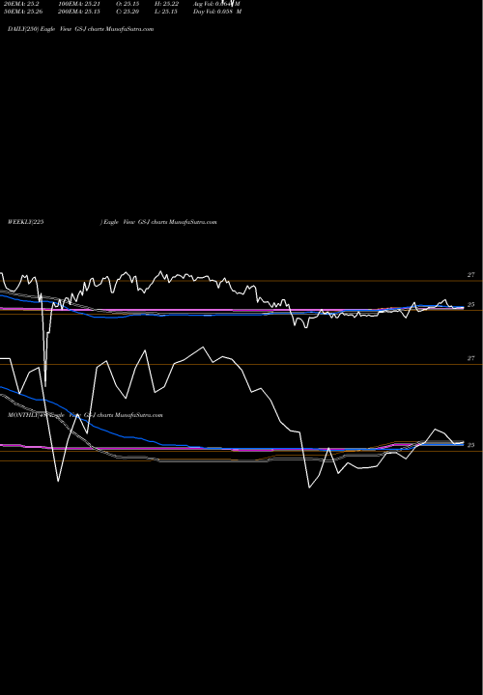
Task: Click the MONTHLY Eagle View chart title
Action: click(85, 415)
